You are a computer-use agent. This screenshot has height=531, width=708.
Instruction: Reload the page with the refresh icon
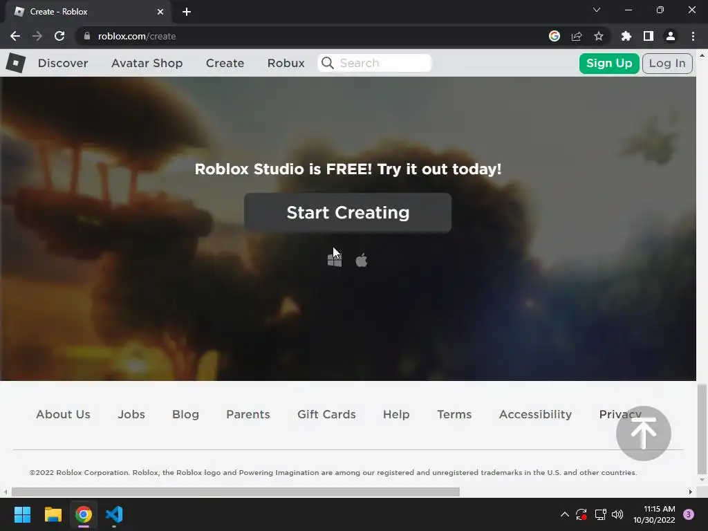59,36
